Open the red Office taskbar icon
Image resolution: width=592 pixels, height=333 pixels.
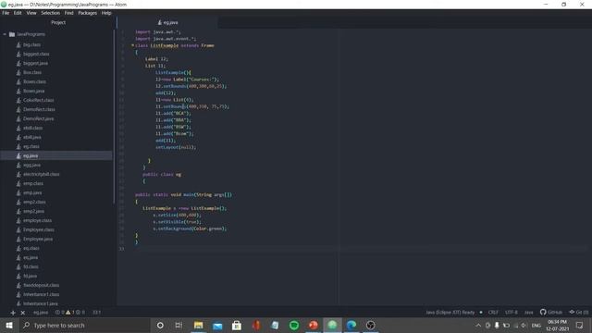[x=256, y=325]
